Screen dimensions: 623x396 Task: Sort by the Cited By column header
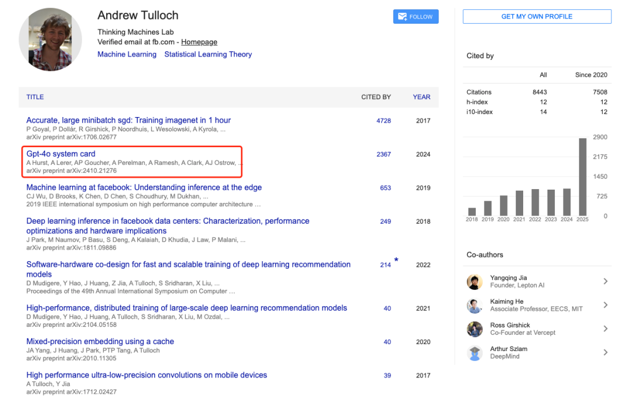376,97
